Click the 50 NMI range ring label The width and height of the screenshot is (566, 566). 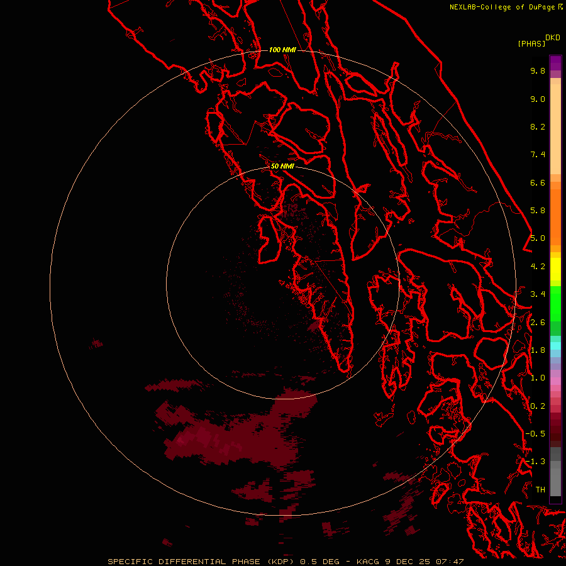282,166
